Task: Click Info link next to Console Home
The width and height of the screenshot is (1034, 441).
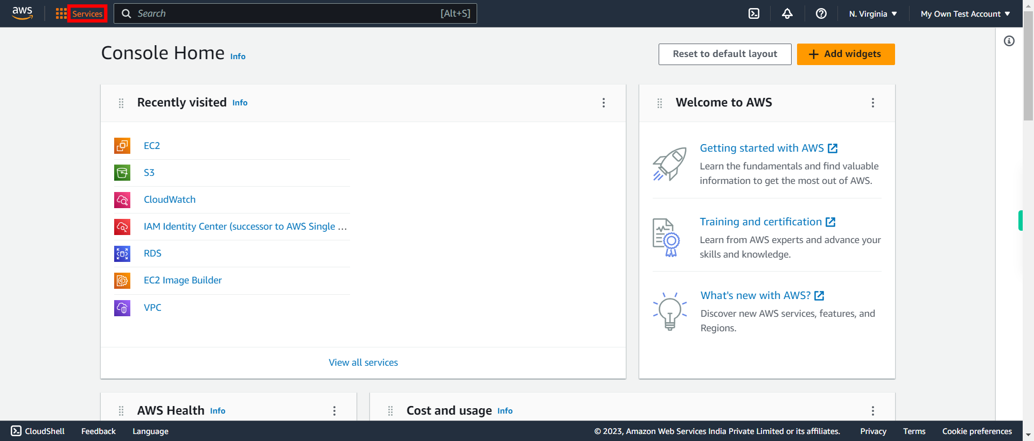Action: [237, 56]
